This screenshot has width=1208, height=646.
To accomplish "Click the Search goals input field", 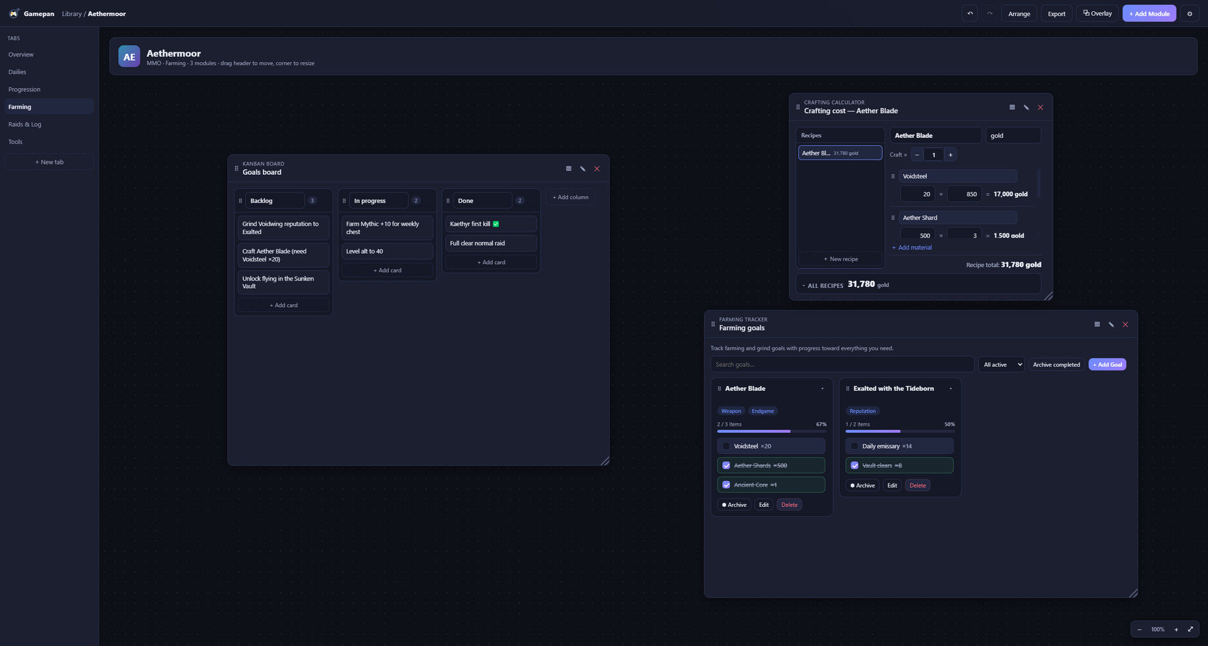I will tap(842, 365).
